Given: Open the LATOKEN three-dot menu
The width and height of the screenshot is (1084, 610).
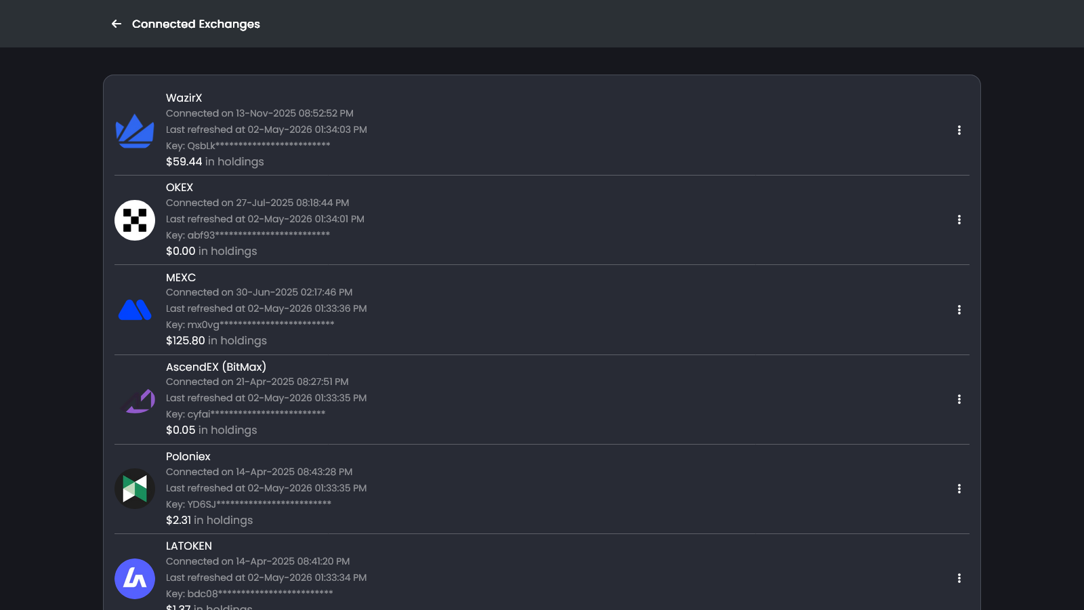Looking at the screenshot, I should (959, 578).
